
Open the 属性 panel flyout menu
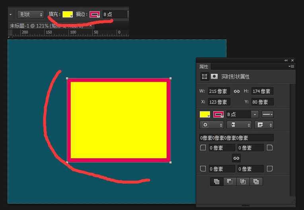pos(291,67)
